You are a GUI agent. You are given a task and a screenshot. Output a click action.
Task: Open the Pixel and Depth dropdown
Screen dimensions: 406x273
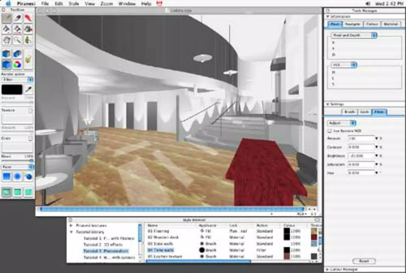click(354, 35)
